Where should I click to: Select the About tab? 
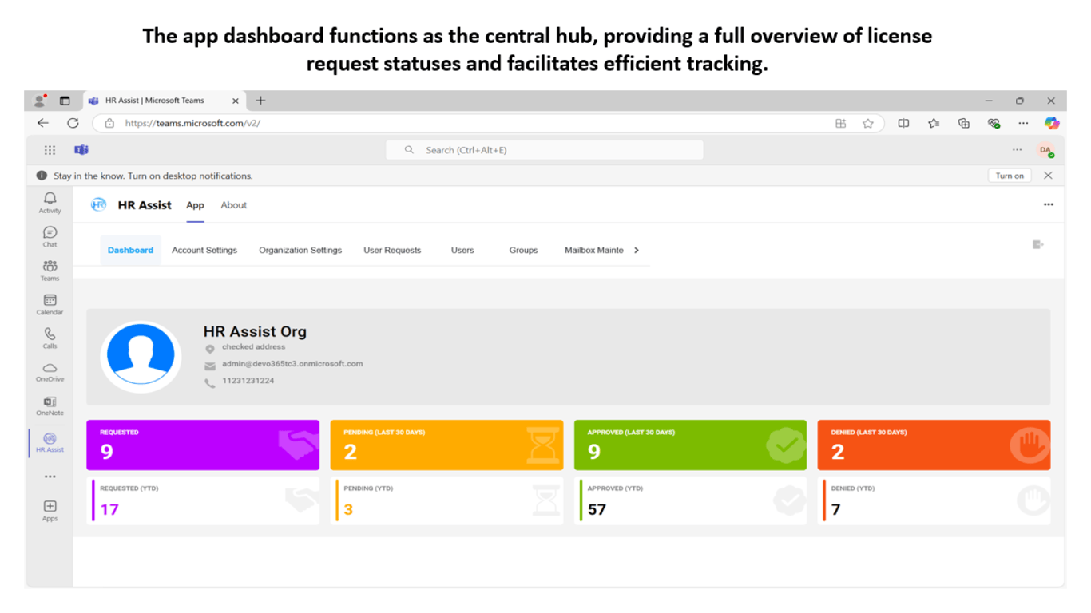234,205
